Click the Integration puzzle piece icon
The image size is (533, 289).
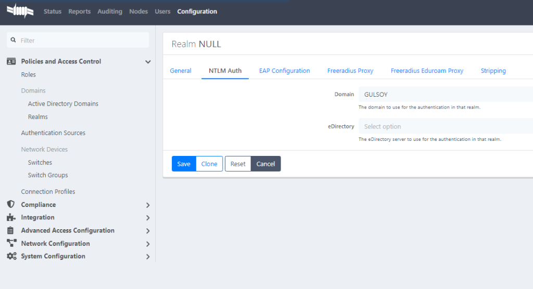click(11, 217)
